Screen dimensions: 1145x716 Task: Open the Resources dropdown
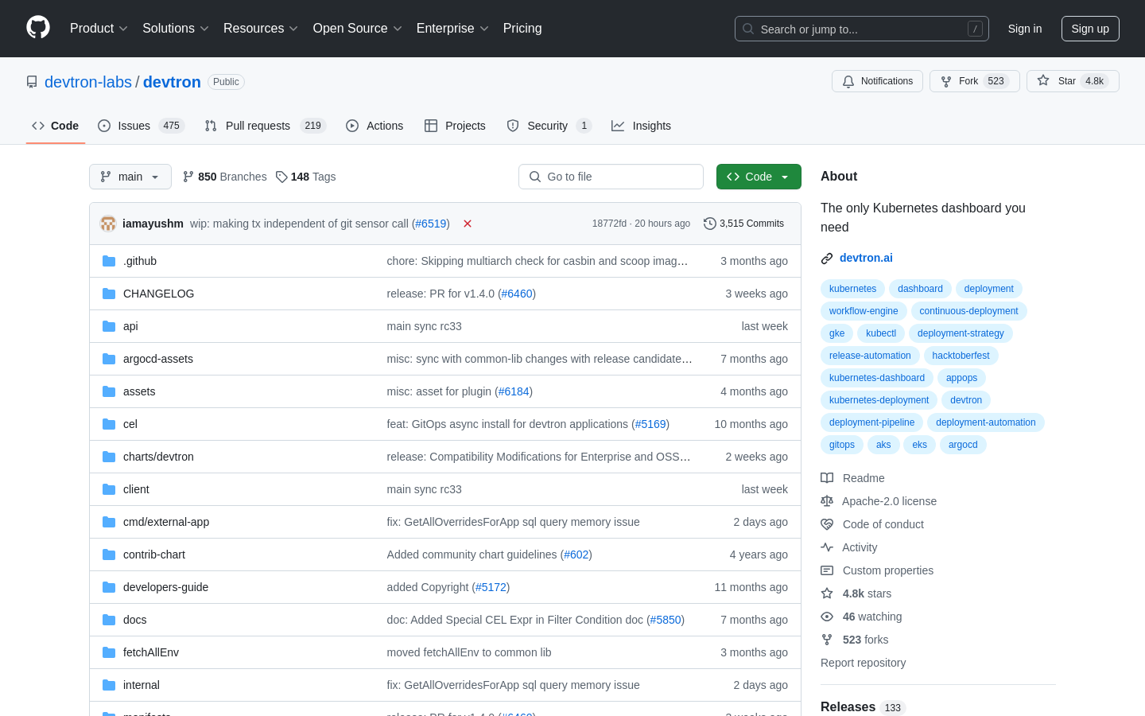click(x=261, y=29)
